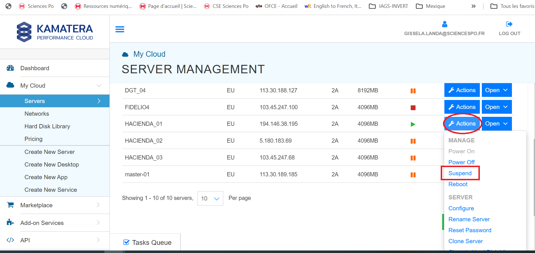Select Clone Server menu entry
The height and width of the screenshot is (253, 535).
point(465,241)
